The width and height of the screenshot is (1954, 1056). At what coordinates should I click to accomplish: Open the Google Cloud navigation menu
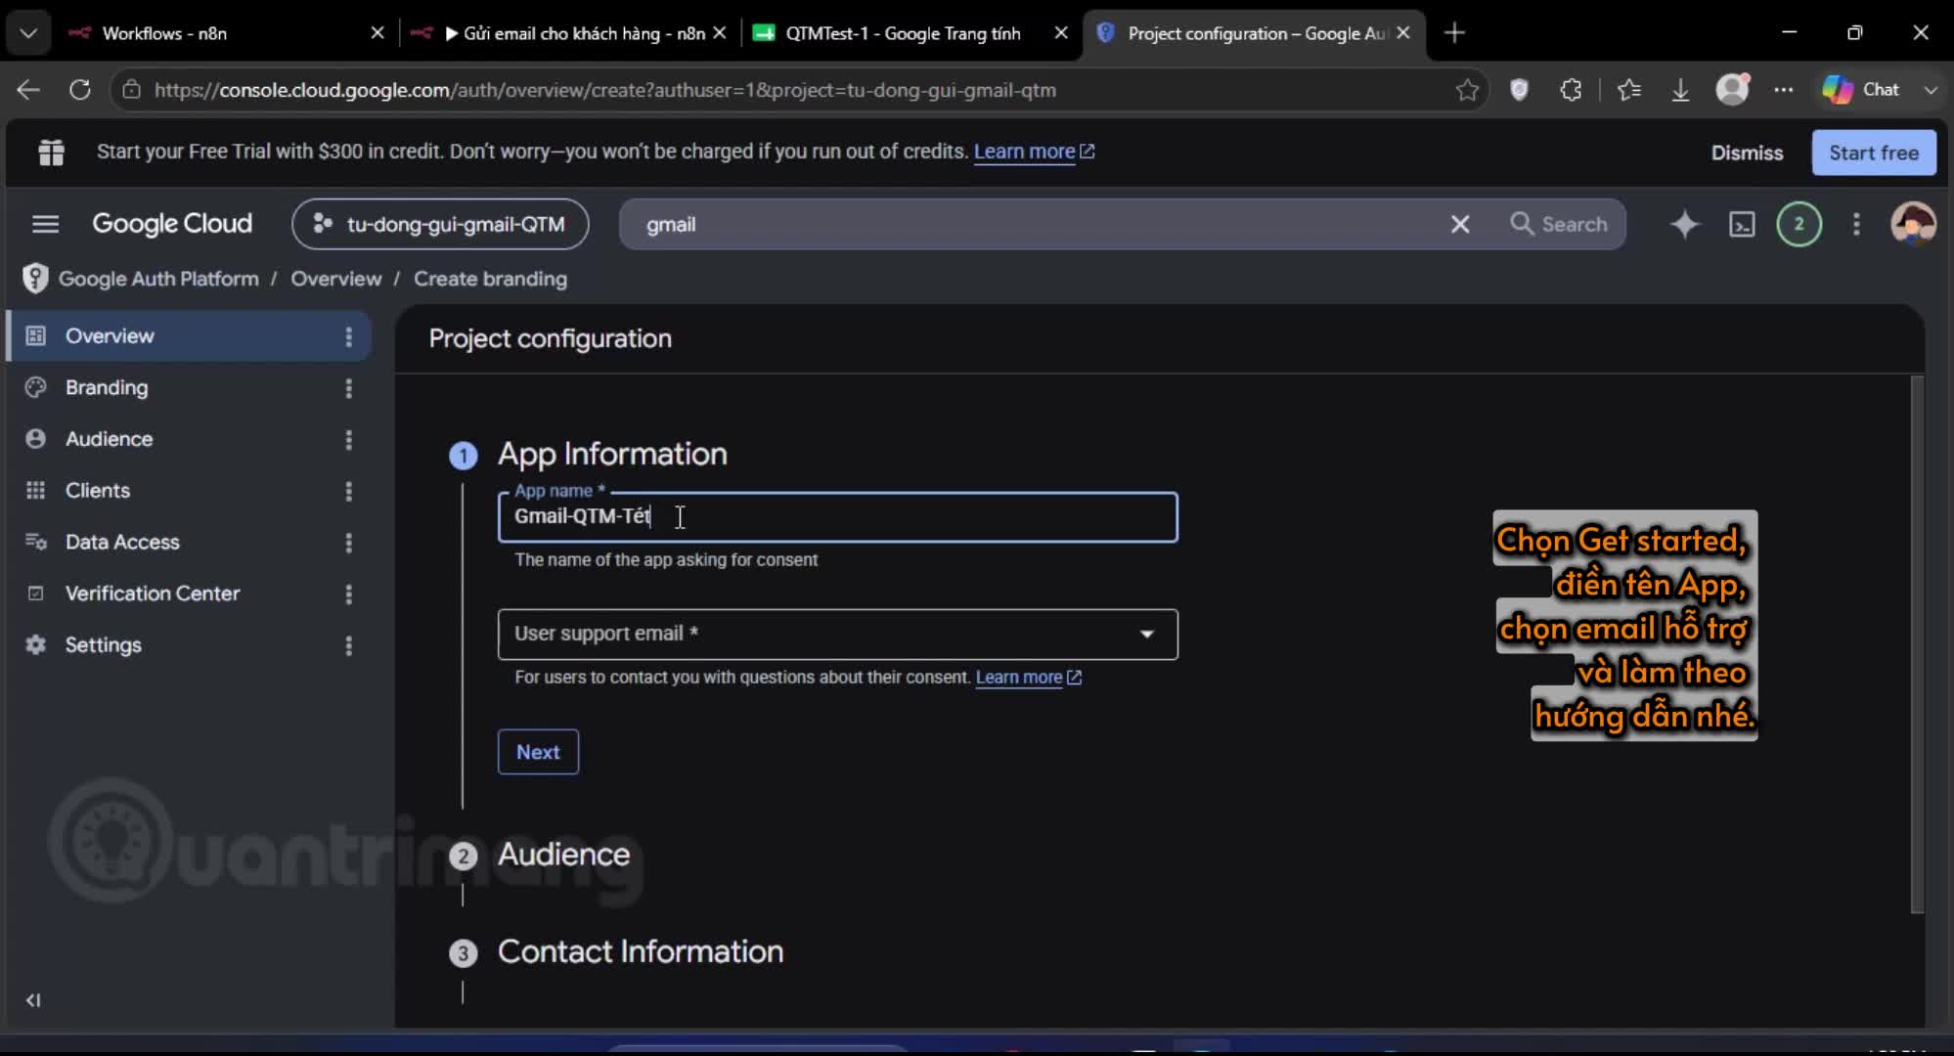[46, 224]
